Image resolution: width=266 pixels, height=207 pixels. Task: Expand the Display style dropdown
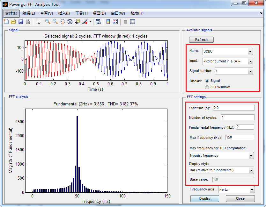(251, 170)
